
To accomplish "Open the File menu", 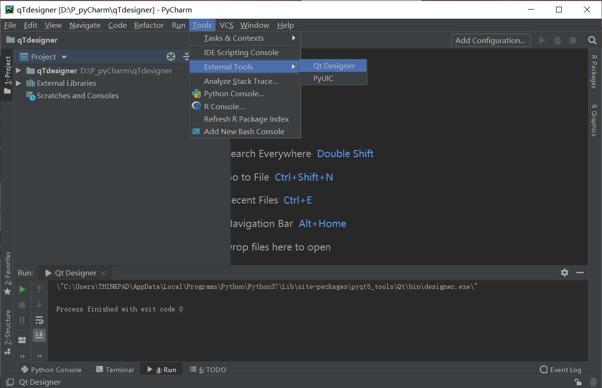I will [10, 25].
